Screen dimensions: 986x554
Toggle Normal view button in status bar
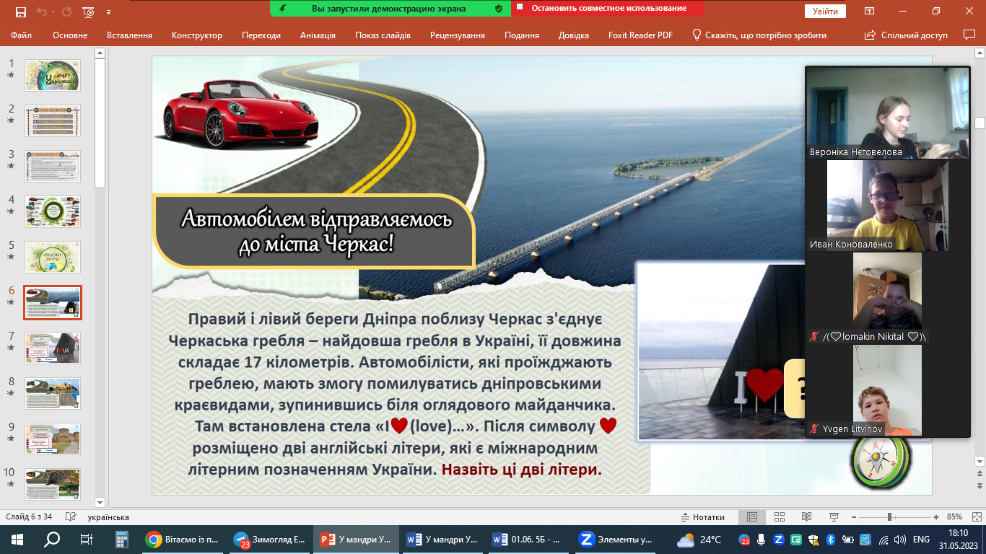tap(752, 517)
